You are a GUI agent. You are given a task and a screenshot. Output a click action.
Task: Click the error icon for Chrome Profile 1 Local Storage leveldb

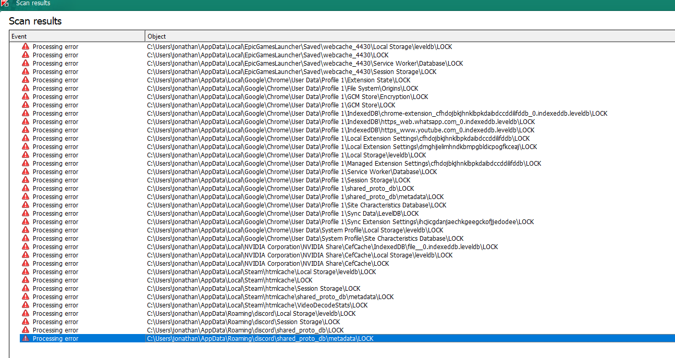(x=26, y=155)
